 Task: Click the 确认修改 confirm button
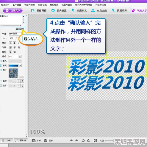(20, 29)
